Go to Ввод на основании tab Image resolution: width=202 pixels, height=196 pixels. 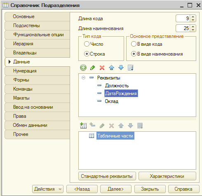click(37, 107)
